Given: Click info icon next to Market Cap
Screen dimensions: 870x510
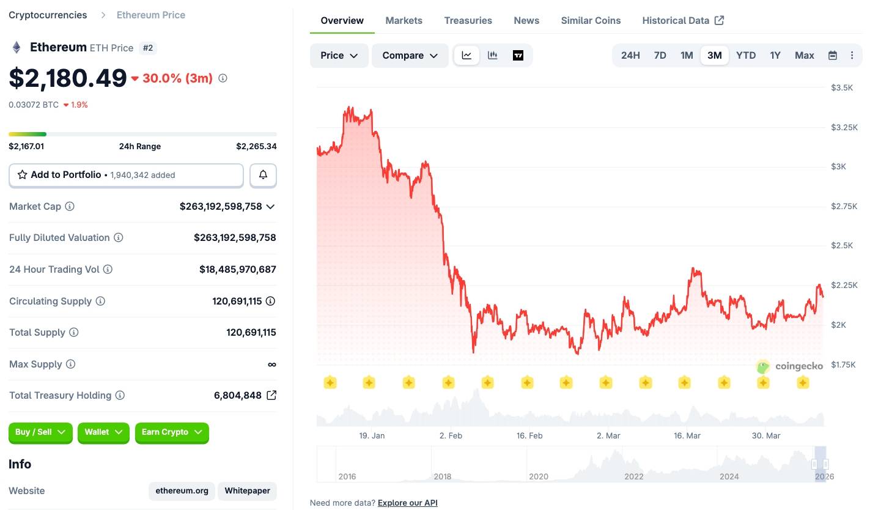Looking at the screenshot, I should 70,207.
